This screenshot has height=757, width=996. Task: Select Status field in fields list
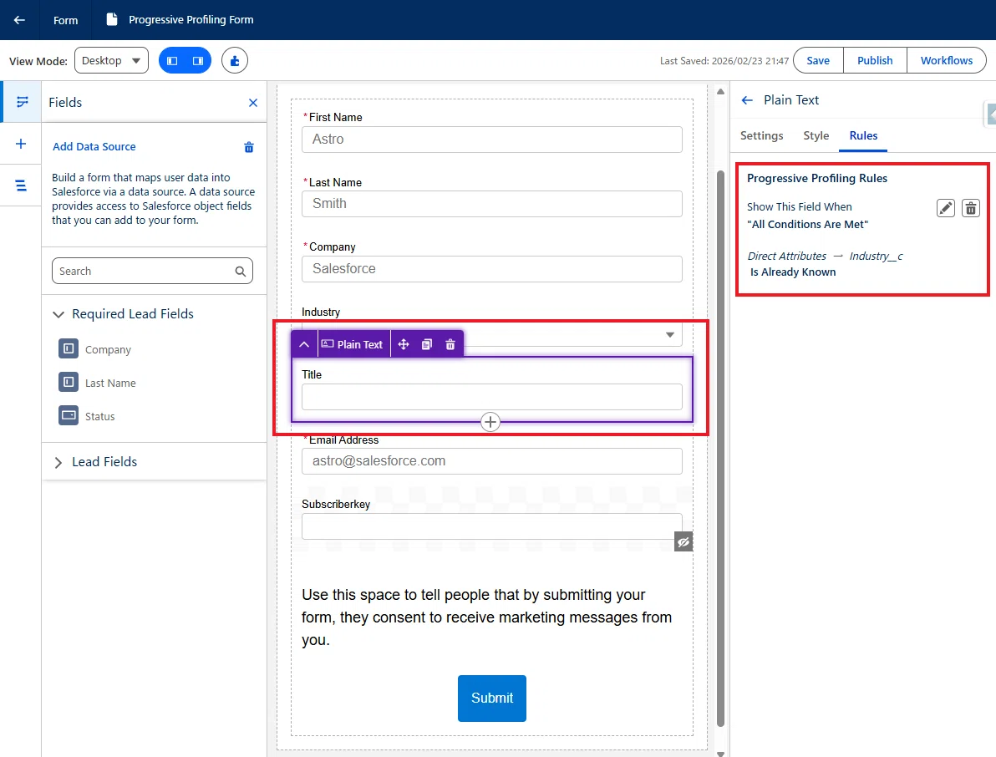tap(99, 417)
